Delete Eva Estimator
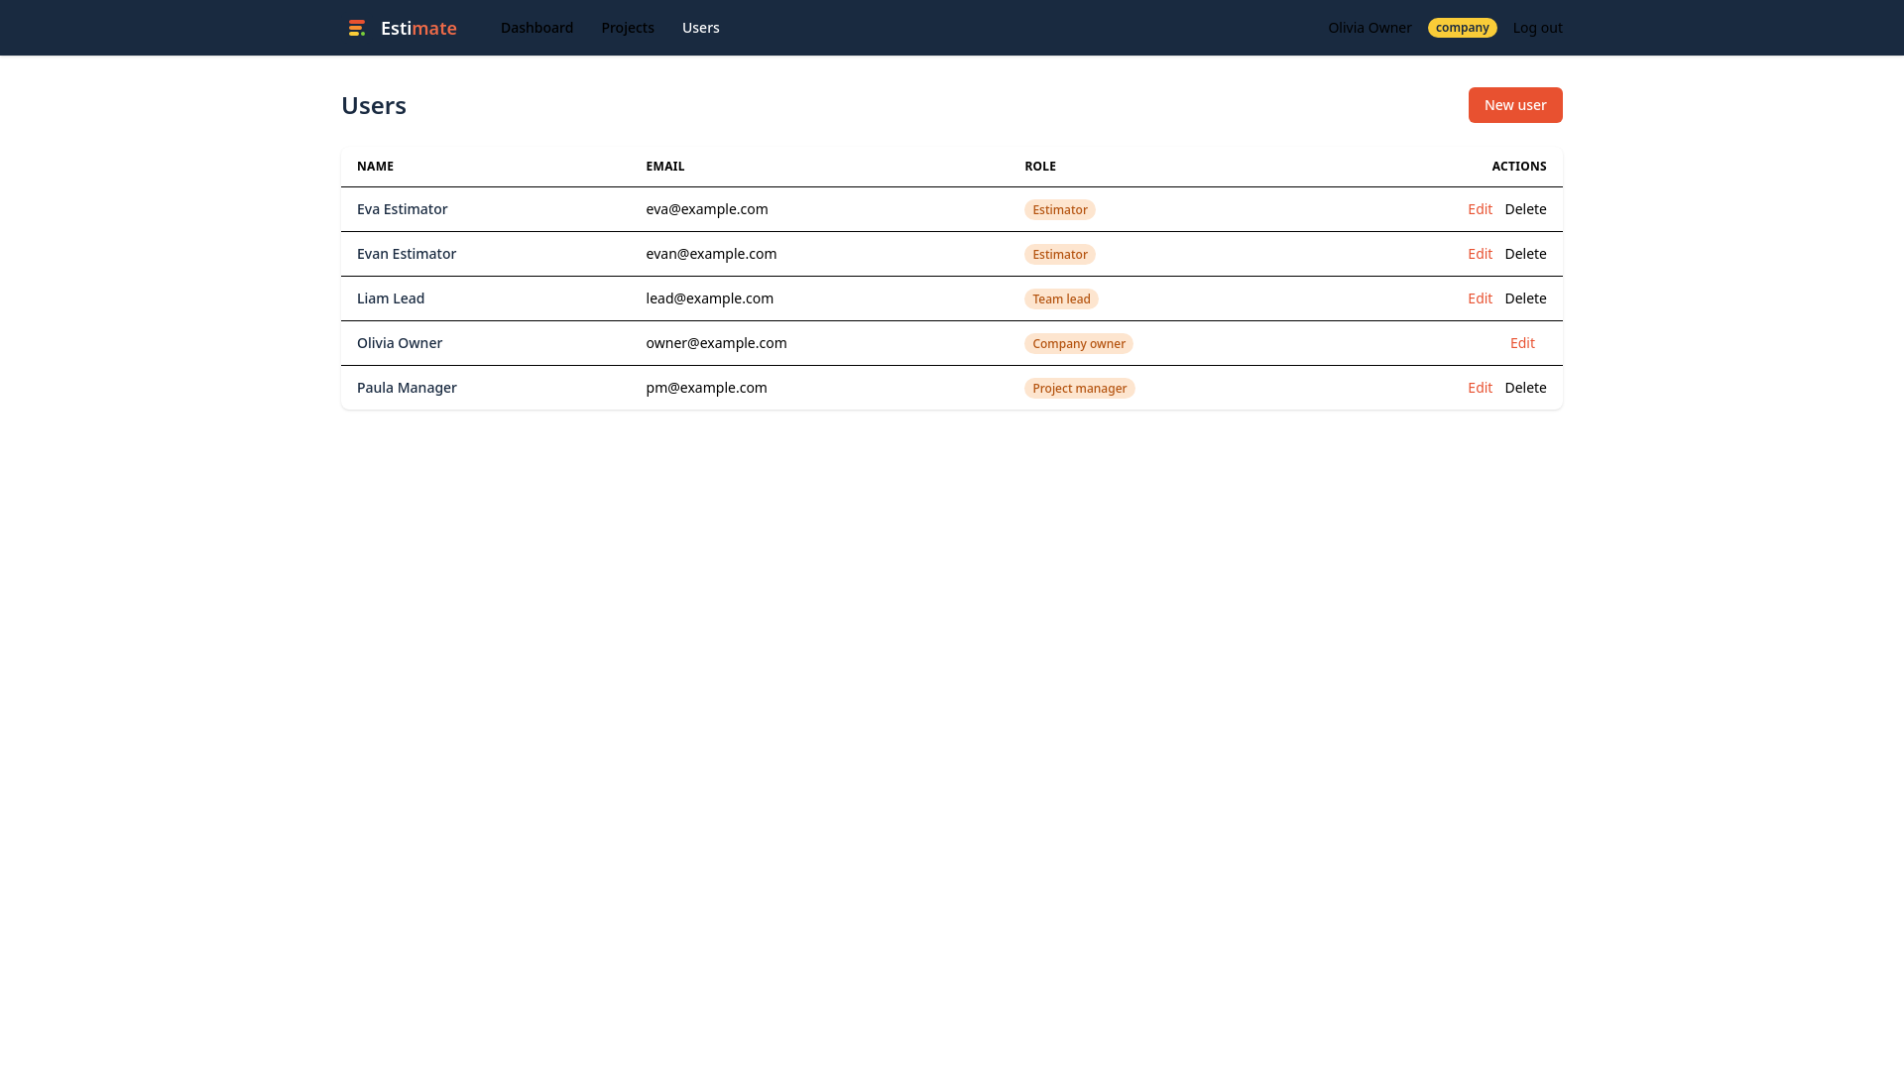The width and height of the screenshot is (1904, 1071). 1525,209
